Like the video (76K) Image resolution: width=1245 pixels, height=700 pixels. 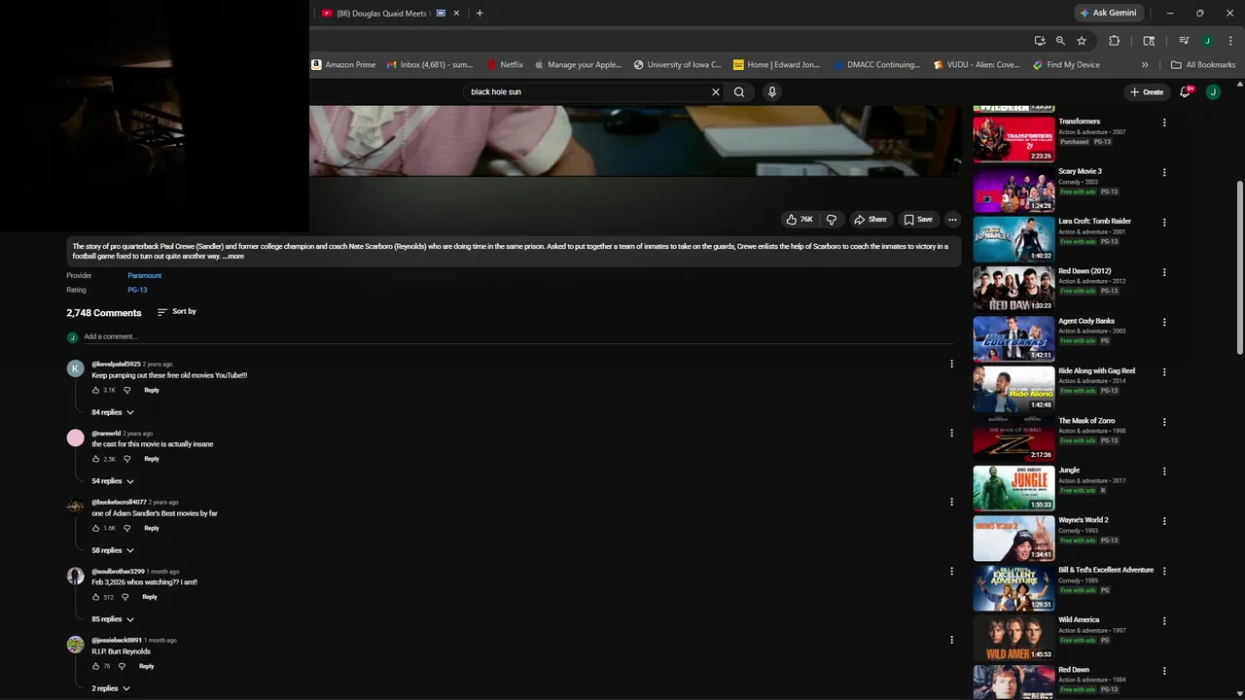(x=800, y=220)
